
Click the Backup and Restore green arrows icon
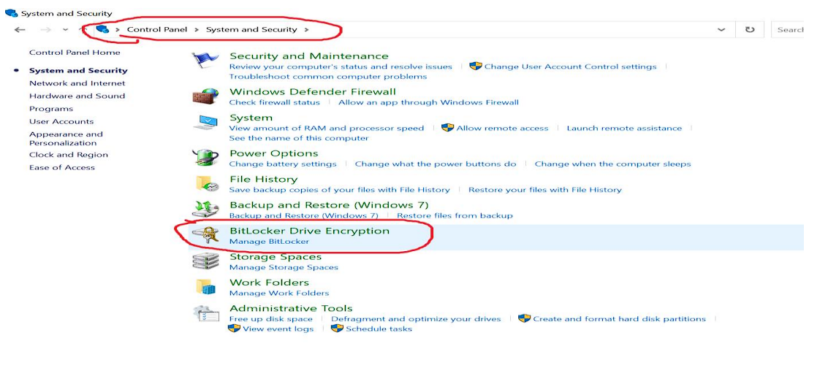pyautogui.click(x=205, y=210)
